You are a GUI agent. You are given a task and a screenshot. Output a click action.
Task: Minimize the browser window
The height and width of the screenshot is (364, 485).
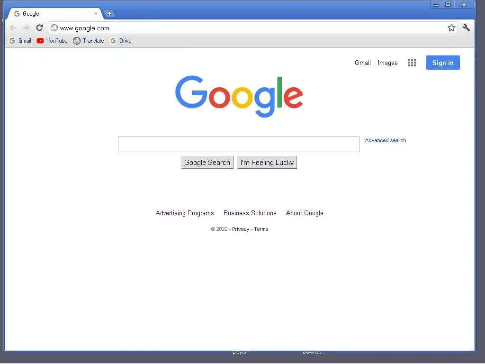[436, 5]
